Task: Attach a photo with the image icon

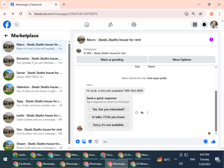Action: point(84,142)
